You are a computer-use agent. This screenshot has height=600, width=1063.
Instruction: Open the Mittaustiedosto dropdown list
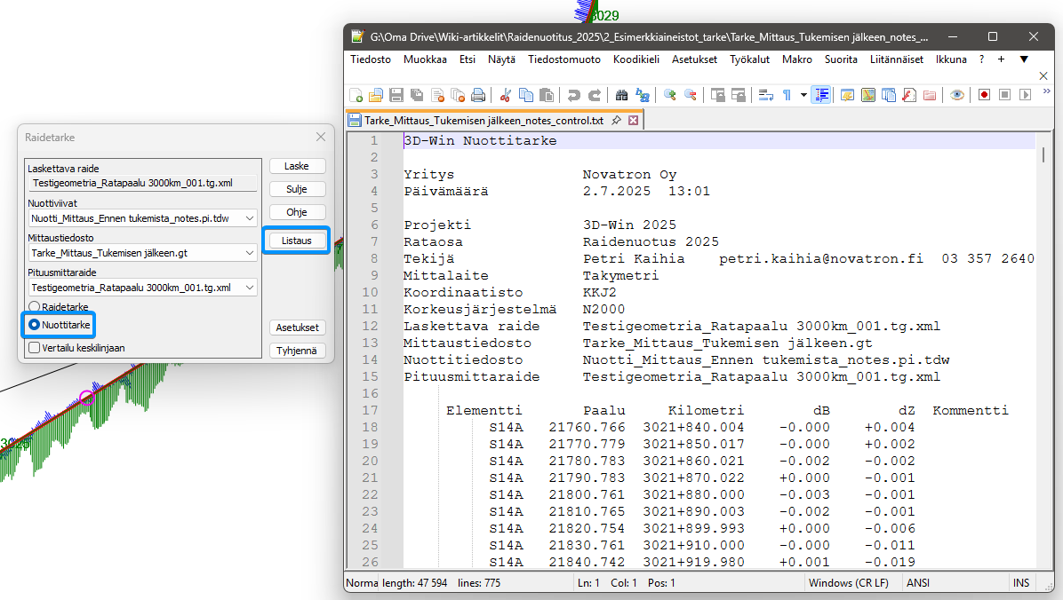(250, 253)
